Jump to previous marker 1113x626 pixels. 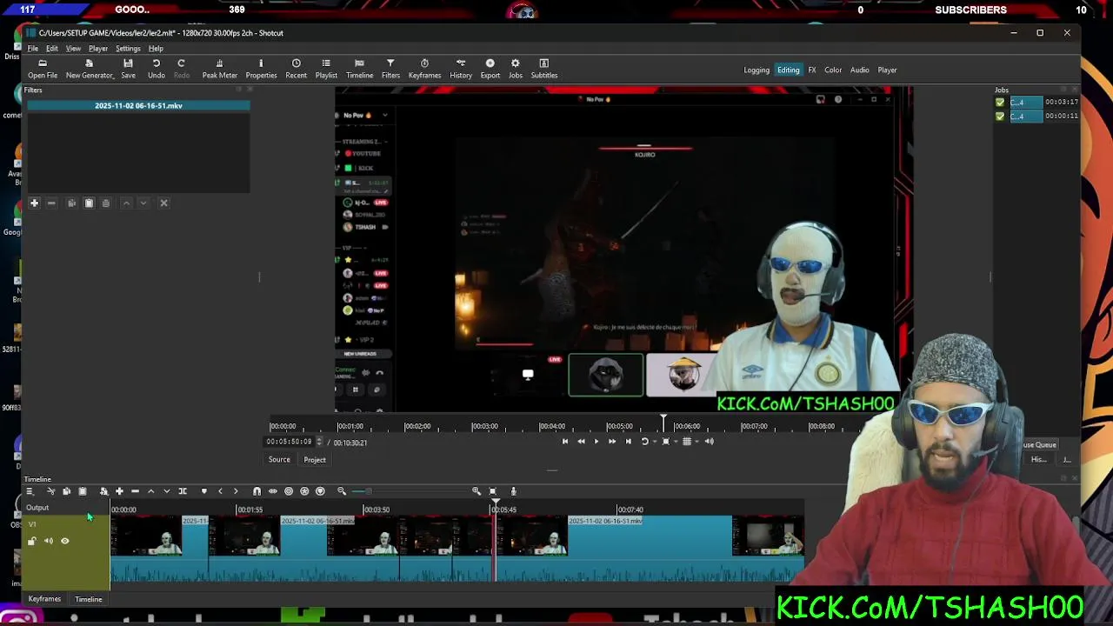[220, 491]
